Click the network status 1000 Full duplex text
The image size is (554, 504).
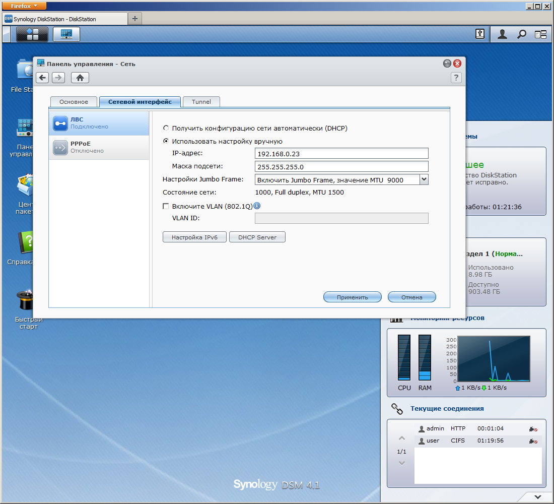pyautogui.click(x=299, y=193)
